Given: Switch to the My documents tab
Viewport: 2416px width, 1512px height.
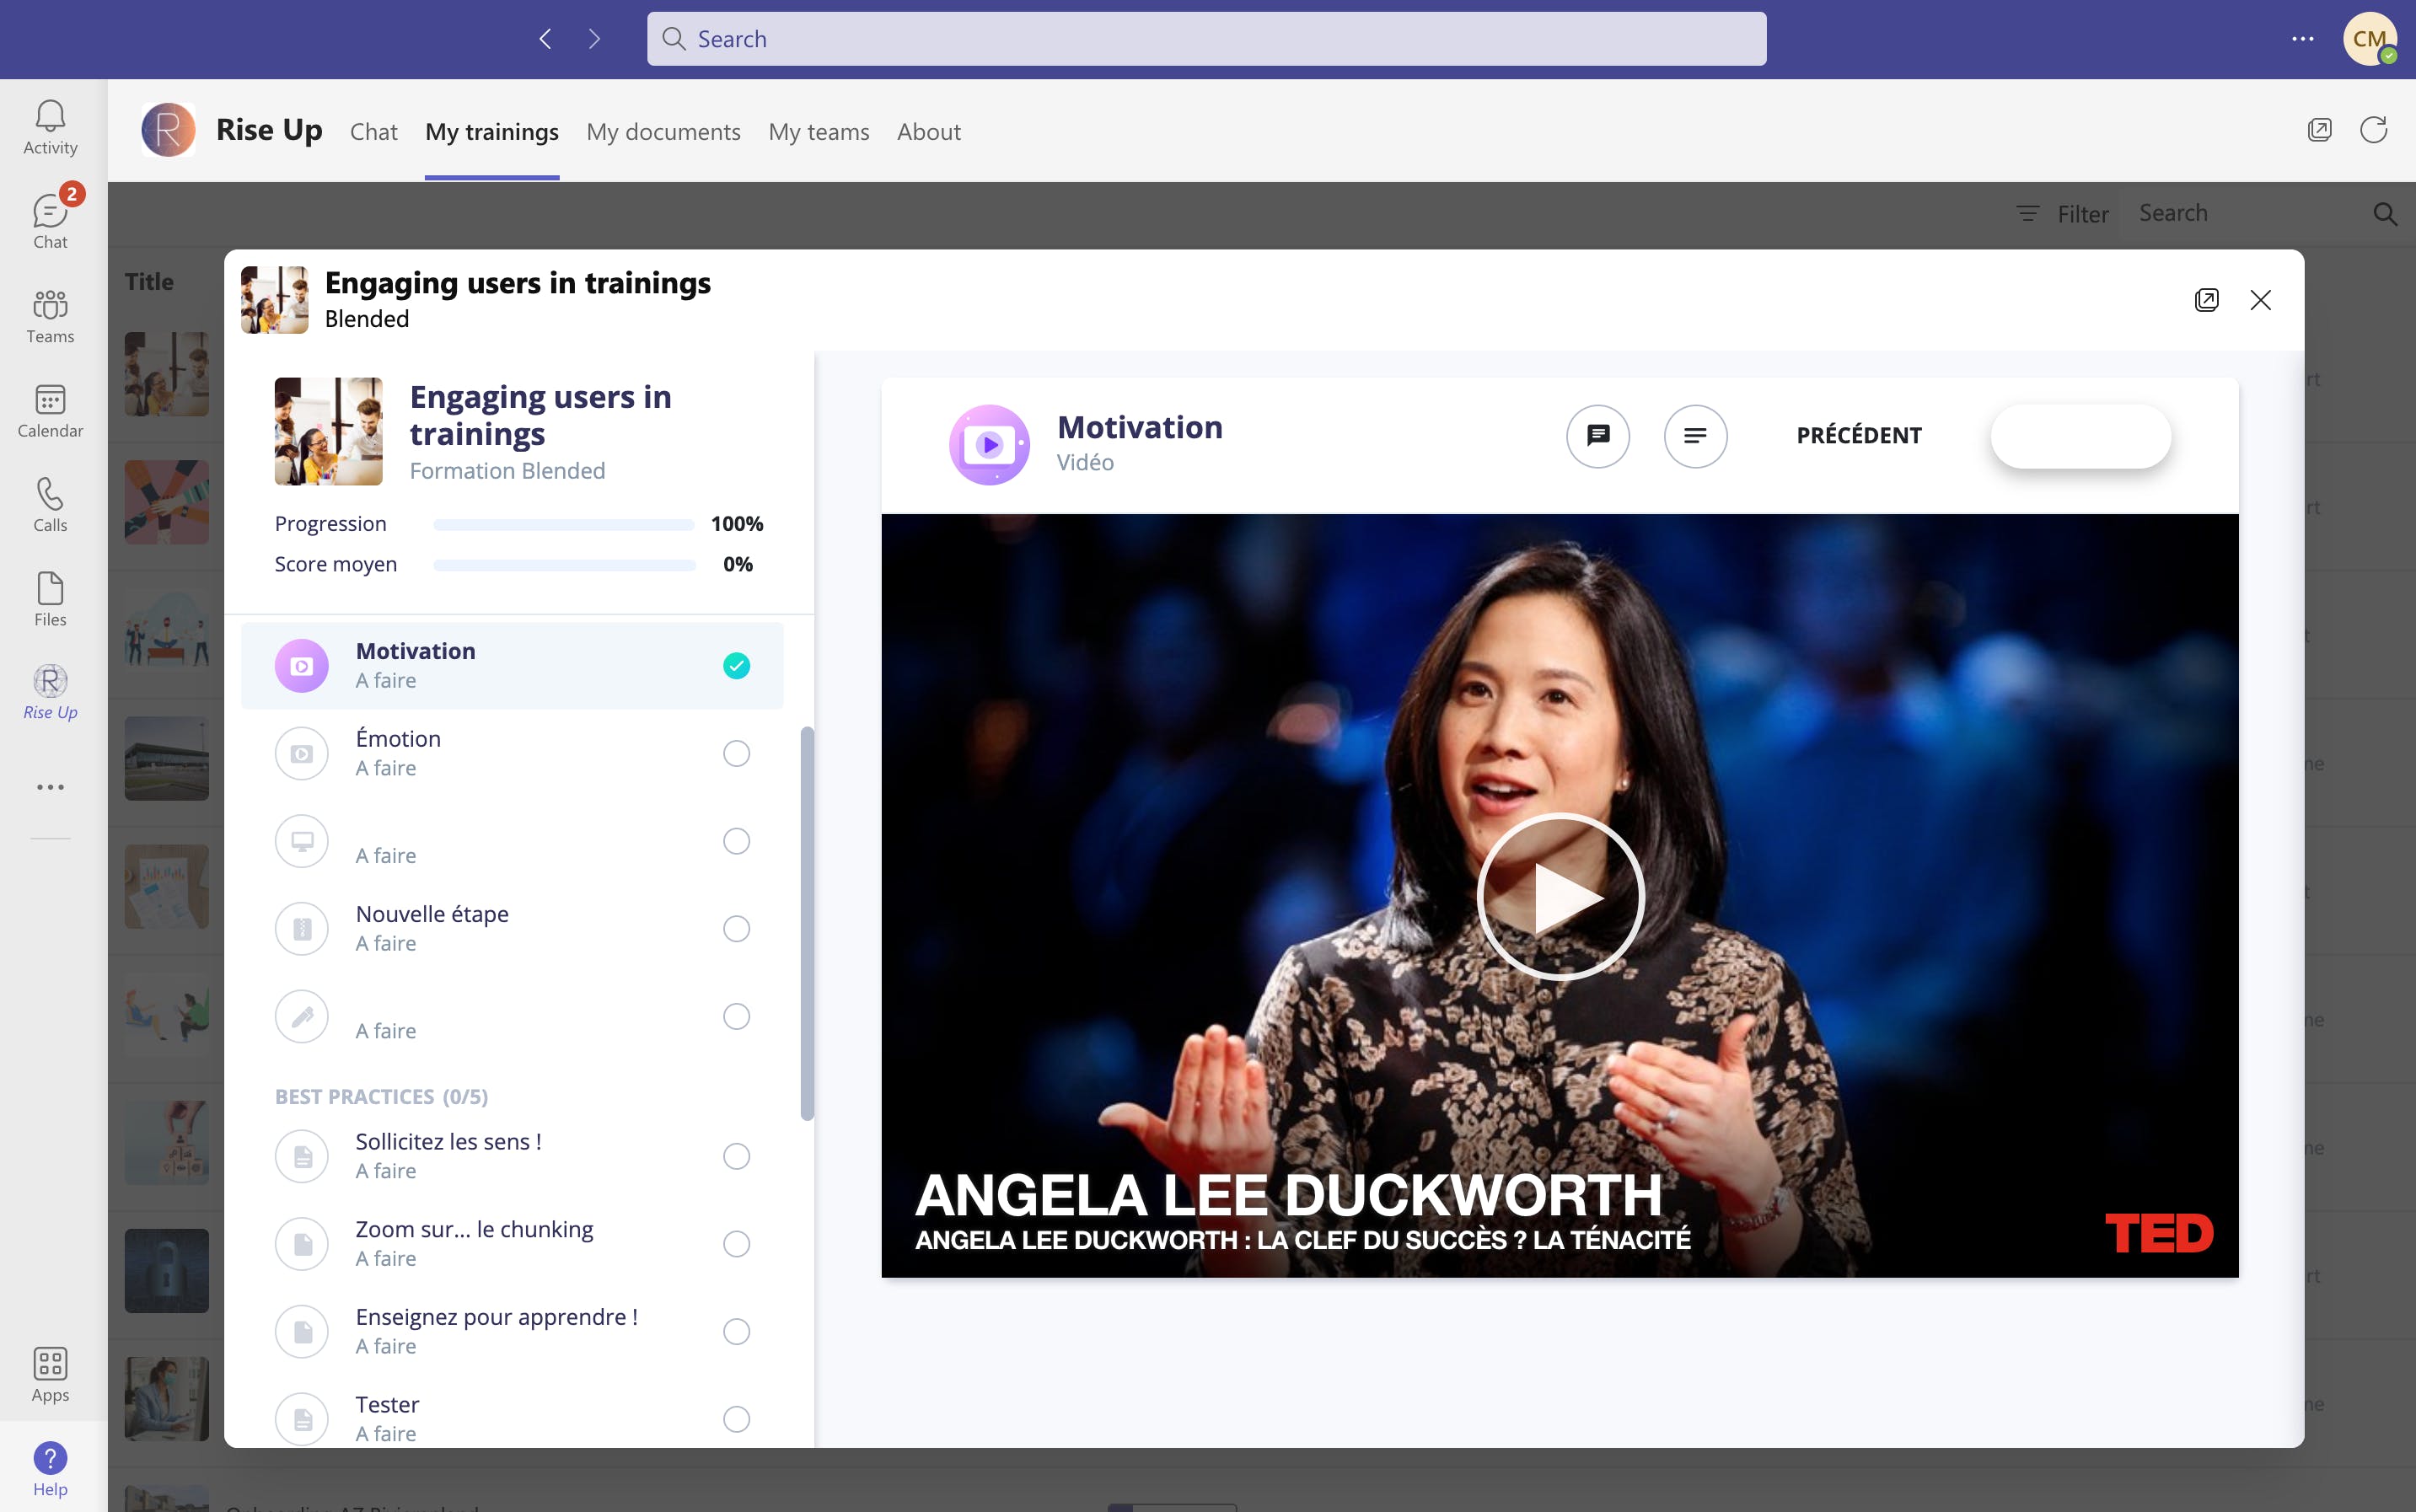Looking at the screenshot, I should coord(663,132).
